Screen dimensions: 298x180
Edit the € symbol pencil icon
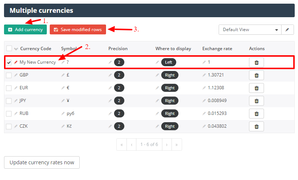point(63,88)
